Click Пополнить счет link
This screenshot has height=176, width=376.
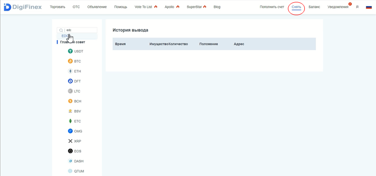272,7
